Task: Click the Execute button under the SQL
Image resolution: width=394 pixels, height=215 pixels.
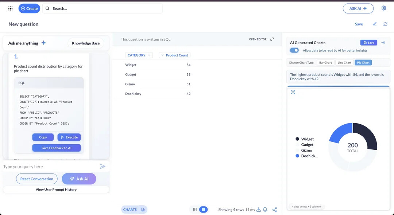Action: [x=69, y=137]
